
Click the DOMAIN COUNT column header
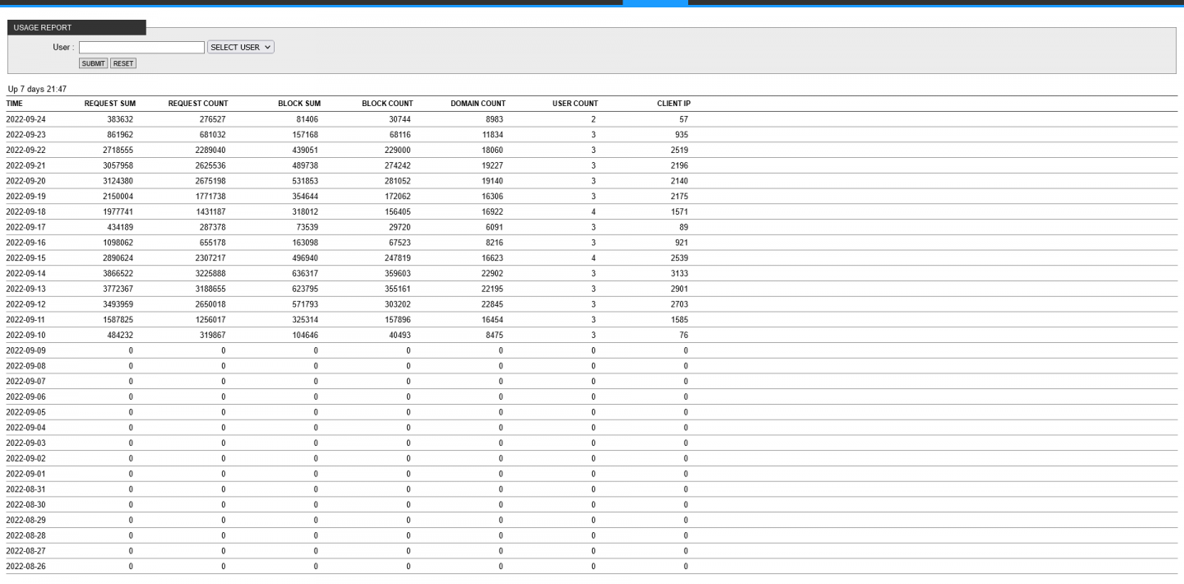pyautogui.click(x=478, y=104)
